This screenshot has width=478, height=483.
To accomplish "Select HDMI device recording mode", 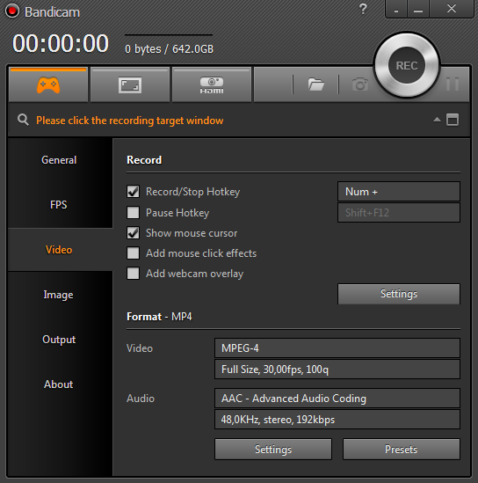I will tap(212, 84).
